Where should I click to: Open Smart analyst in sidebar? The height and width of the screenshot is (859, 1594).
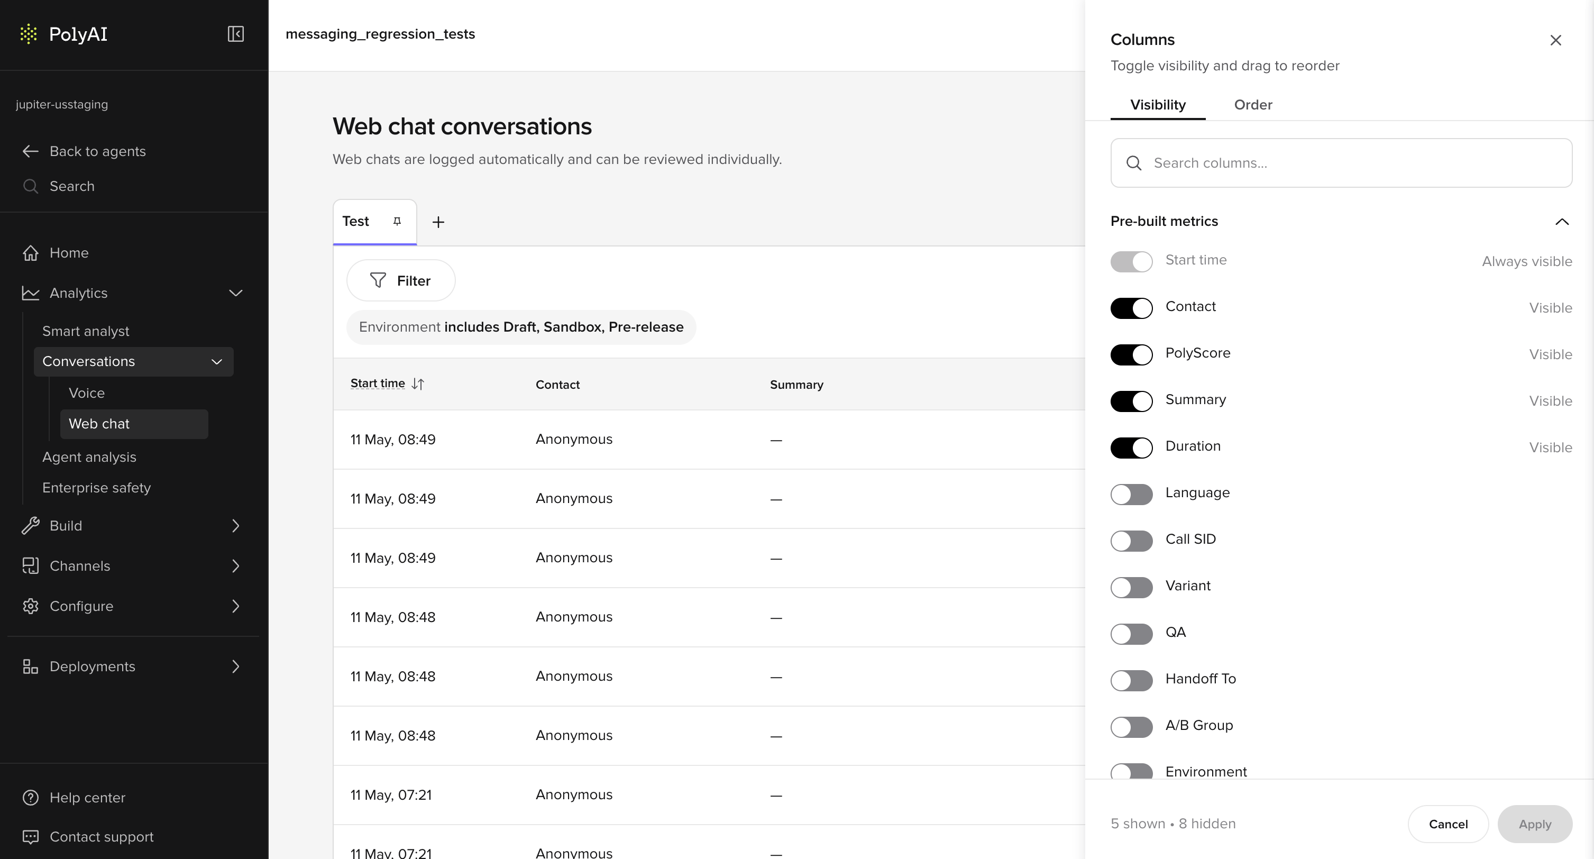pos(86,331)
